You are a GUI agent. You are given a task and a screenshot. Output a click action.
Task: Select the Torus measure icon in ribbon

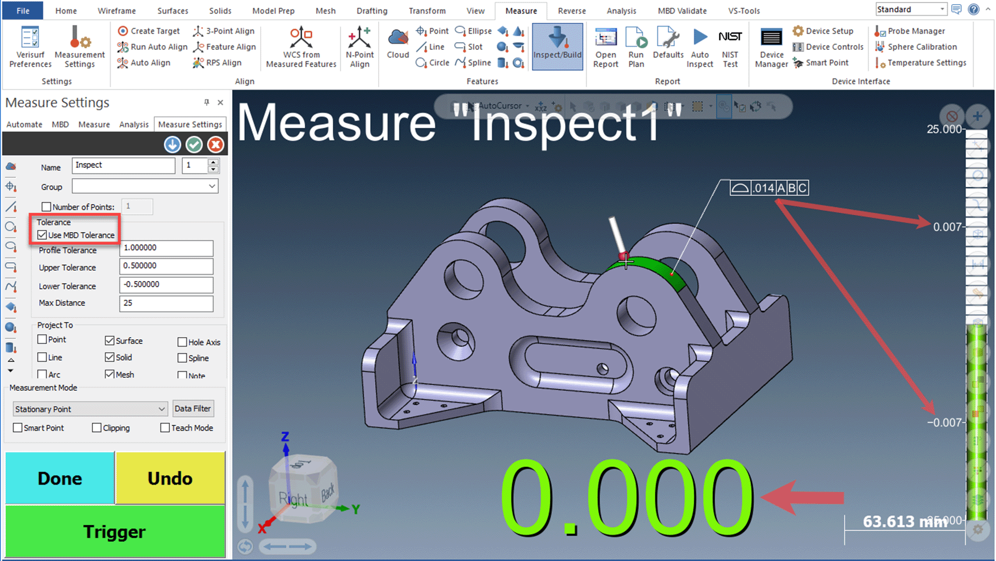(518, 63)
